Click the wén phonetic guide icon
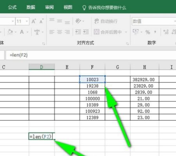The width and height of the screenshot is (176, 156). [x=37, y=32]
